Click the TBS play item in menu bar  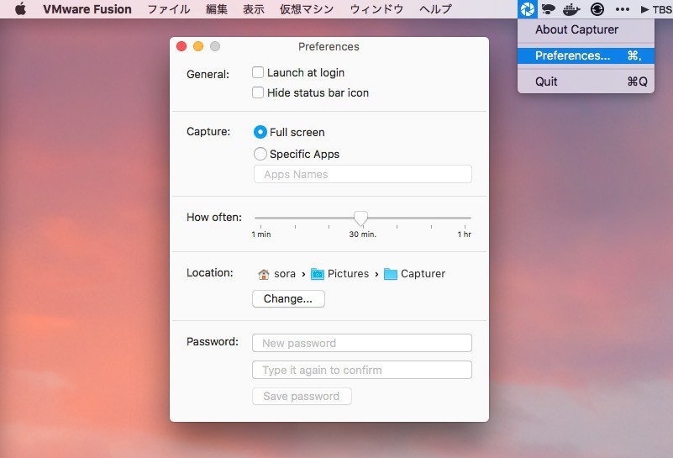(x=656, y=9)
